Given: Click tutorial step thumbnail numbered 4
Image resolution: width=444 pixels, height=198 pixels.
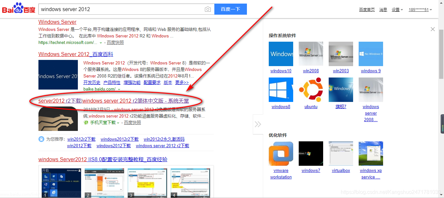Looking at the screenshot, I should [x=190, y=183].
